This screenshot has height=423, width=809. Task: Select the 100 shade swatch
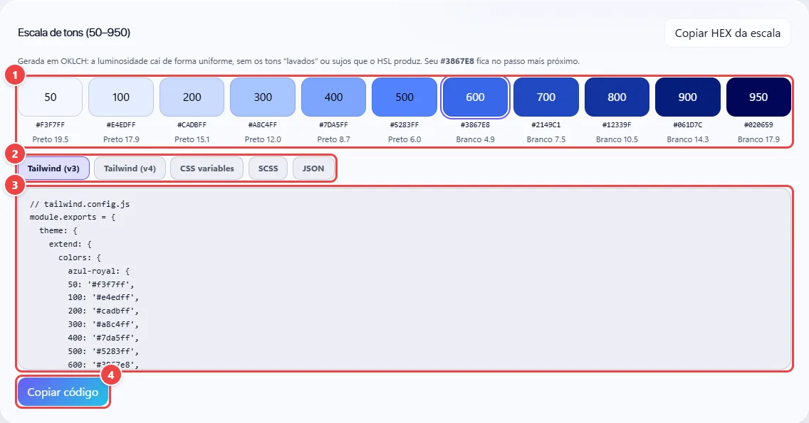pyautogui.click(x=121, y=97)
